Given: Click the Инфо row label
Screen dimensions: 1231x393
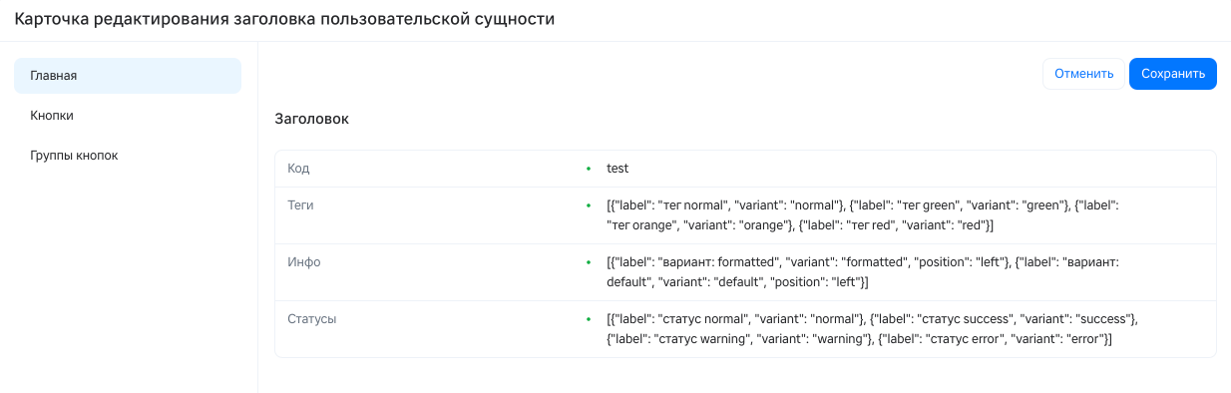Looking at the screenshot, I should (303, 261).
